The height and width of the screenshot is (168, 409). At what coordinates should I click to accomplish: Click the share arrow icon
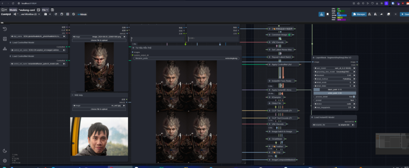pos(381,14)
